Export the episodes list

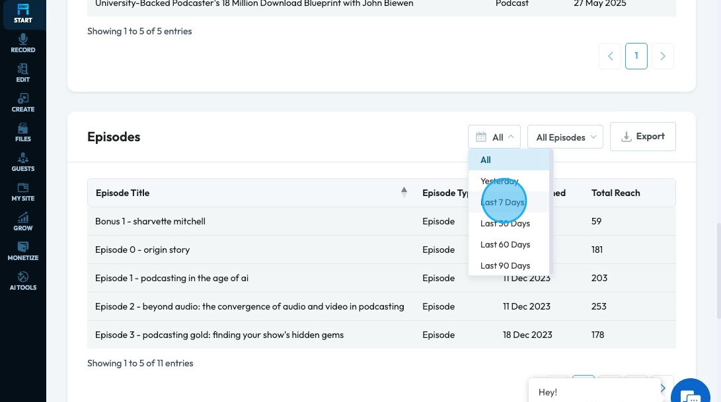coord(642,137)
